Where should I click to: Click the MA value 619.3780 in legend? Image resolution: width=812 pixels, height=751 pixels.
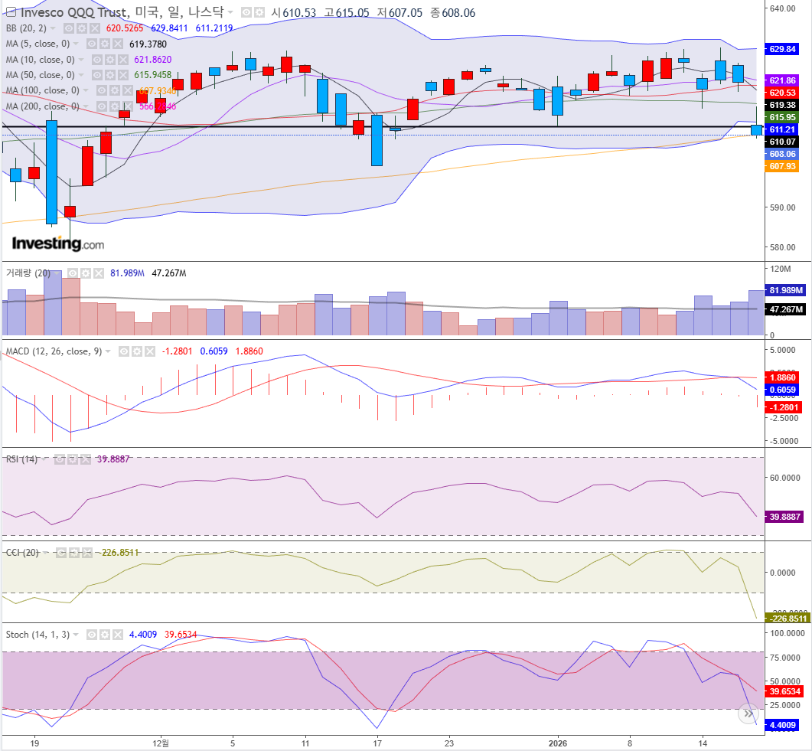tap(148, 44)
